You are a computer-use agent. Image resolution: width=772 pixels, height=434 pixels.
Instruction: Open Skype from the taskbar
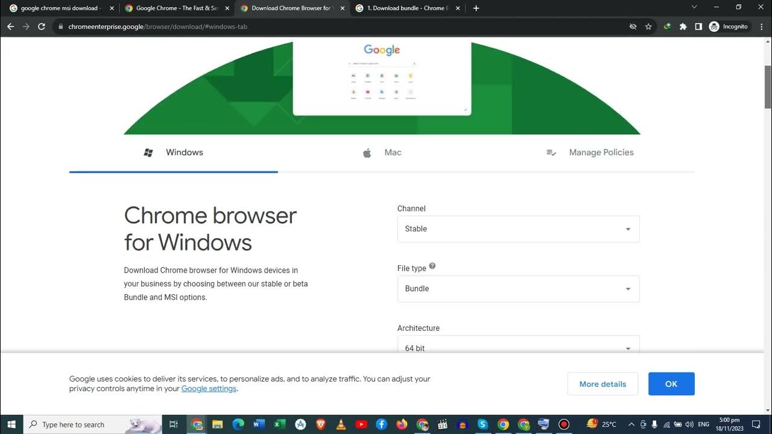[x=482, y=424]
